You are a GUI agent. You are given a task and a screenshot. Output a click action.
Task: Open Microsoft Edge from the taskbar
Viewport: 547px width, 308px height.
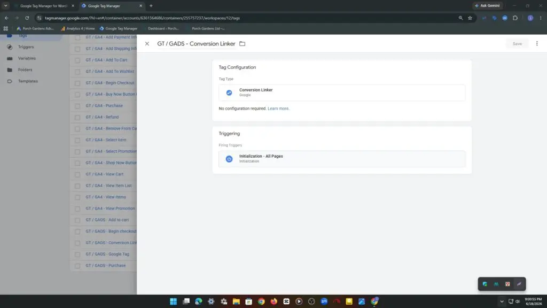[199, 302]
